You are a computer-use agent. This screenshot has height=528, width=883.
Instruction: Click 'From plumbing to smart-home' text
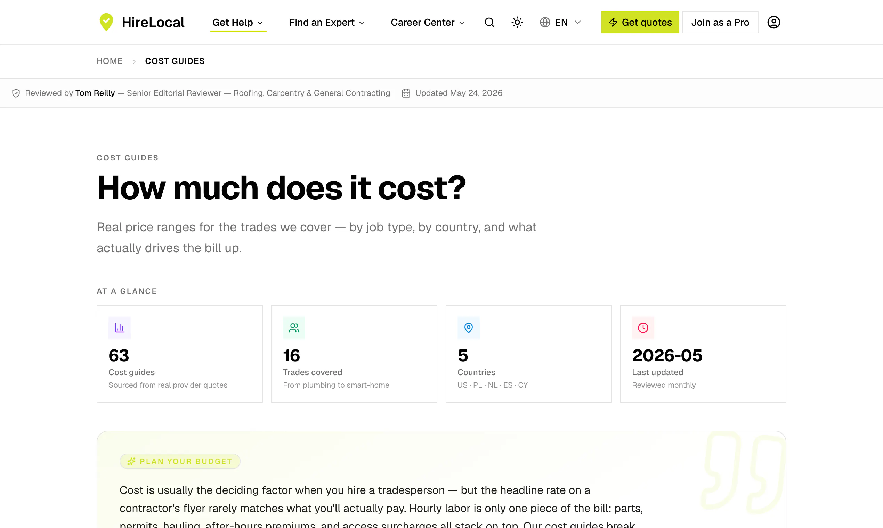click(x=336, y=385)
